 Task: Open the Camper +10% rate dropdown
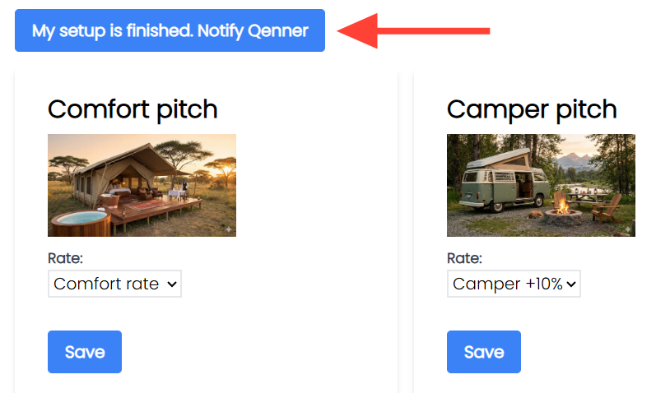(513, 284)
